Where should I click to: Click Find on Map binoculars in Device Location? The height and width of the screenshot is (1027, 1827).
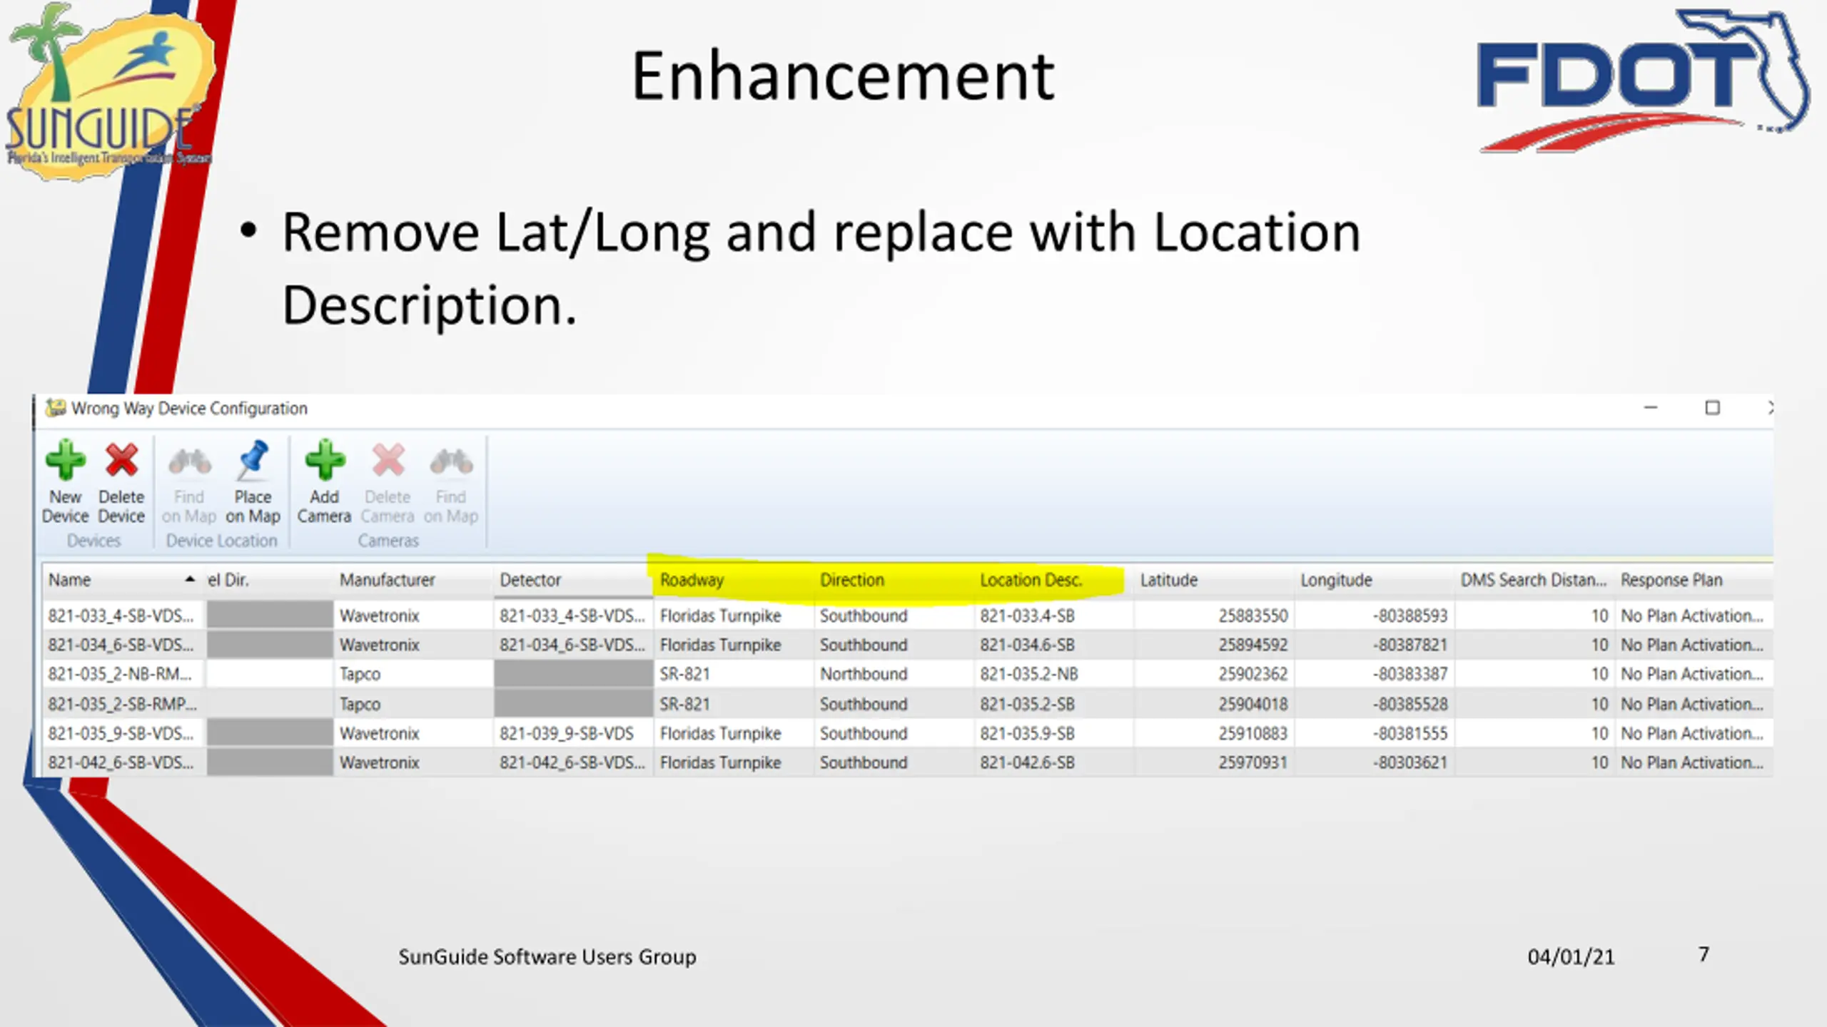pyautogui.click(x=189, y=461)
